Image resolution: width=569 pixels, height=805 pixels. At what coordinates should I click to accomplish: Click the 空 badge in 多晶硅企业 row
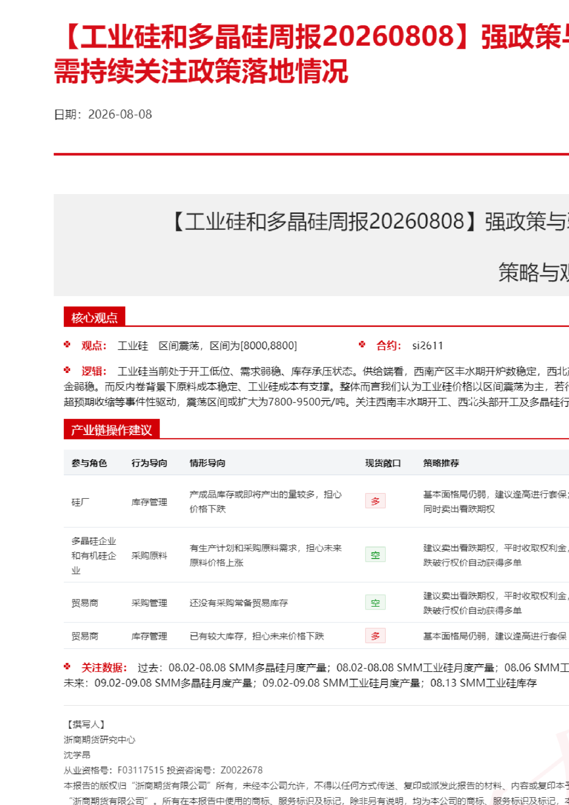tap(376, 555)
